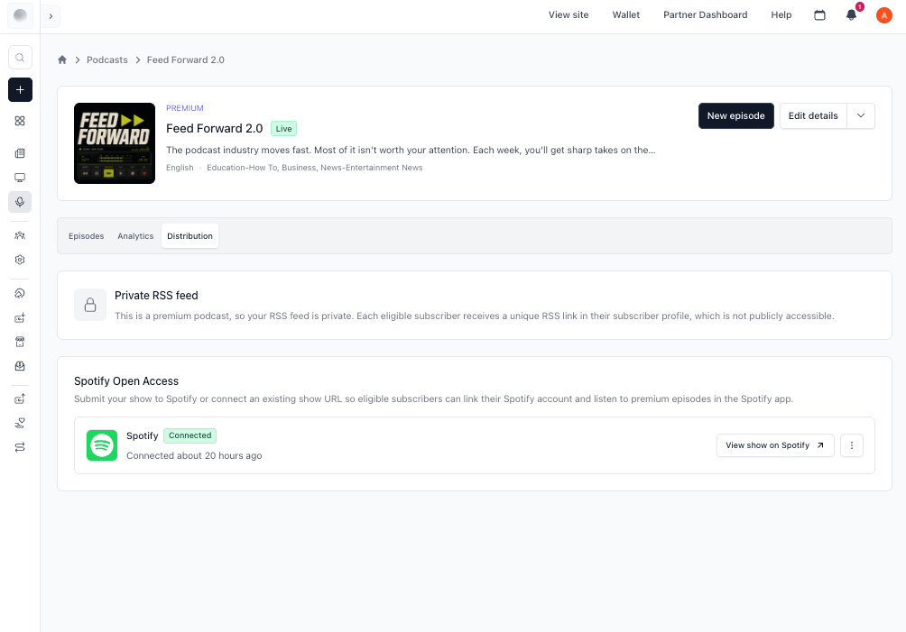The image size is (906, 632).
Task: Click the hand with heart icon
Action: (x=20, y=423)
